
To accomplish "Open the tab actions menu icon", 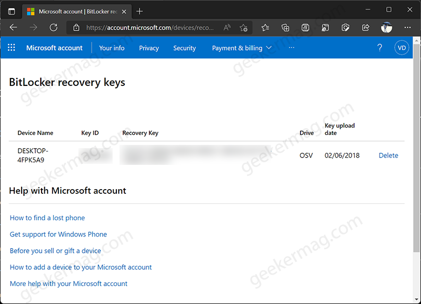I will coord(12,12).
